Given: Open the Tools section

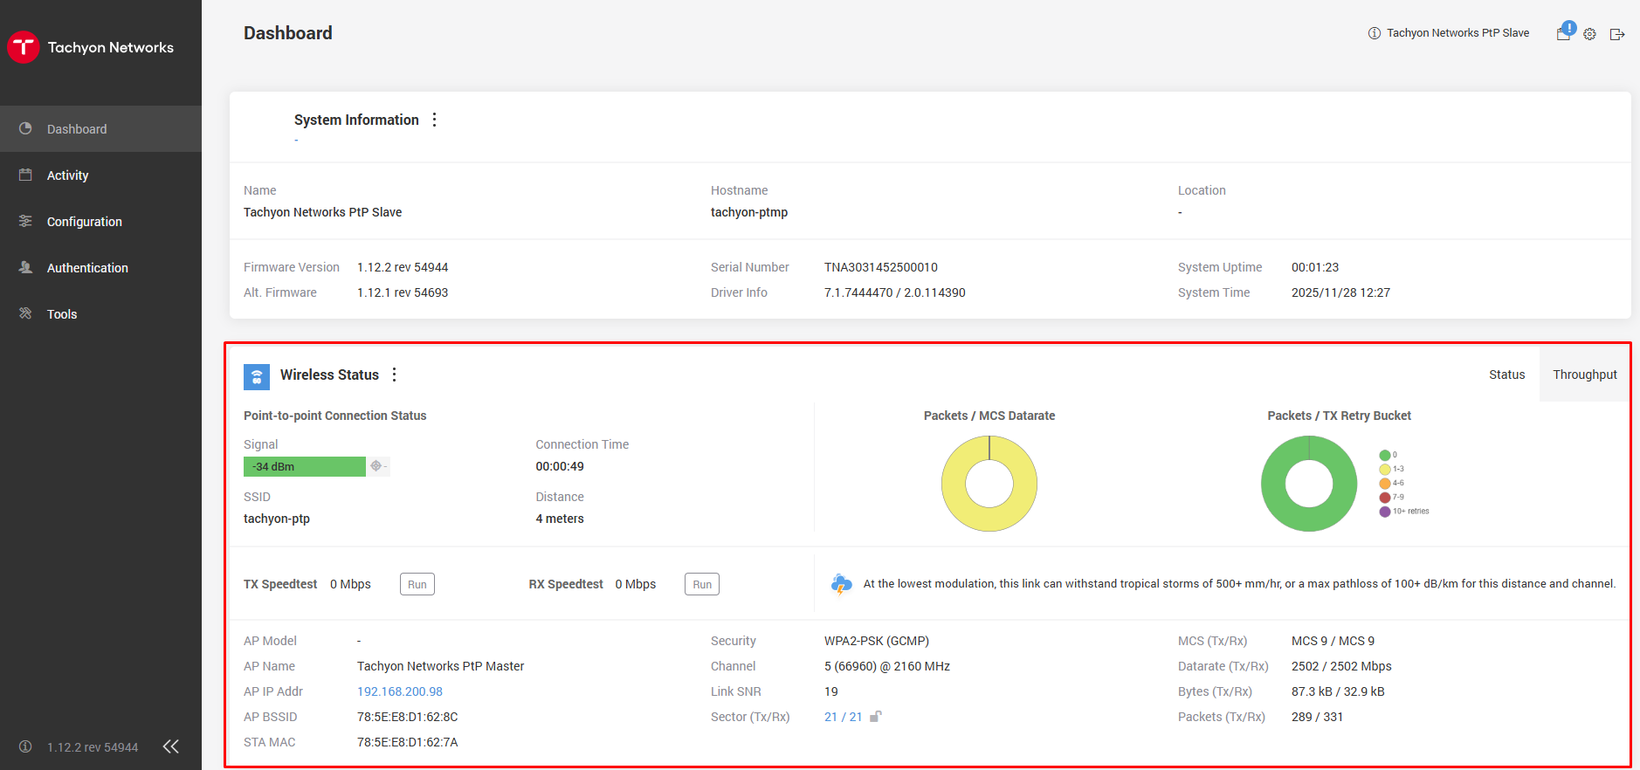Looking at the screenshot, I should point(100,314).
